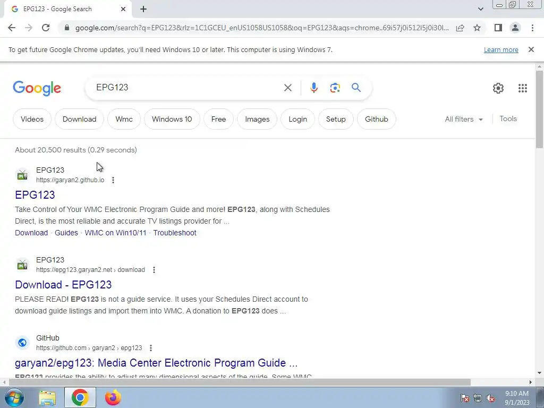The image size is (544, 408).
Task: Open the taskbar clock showing 9:10 AM
Action: [x=517, y=398]
